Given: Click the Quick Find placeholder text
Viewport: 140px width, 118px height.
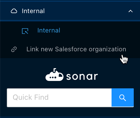Looking at the screenshot, I should click(31, 97).
